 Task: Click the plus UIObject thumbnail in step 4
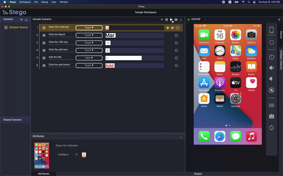108,51
